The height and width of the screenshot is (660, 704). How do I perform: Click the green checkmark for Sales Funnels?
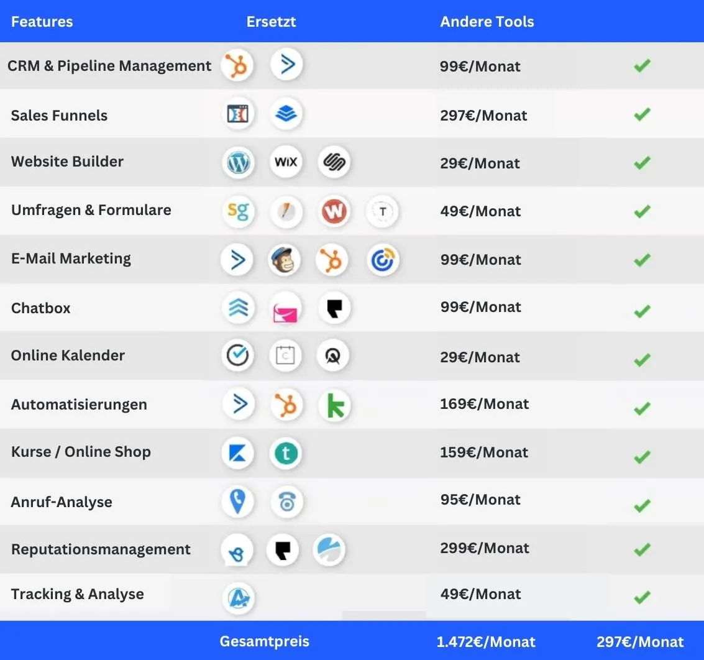(x=642, y=114)
